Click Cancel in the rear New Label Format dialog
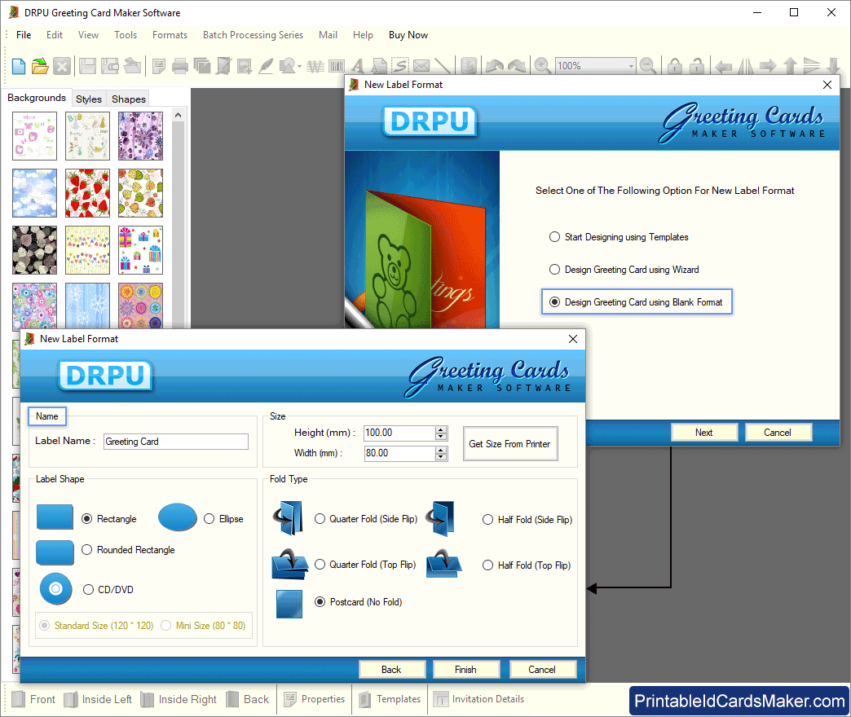 778,433
